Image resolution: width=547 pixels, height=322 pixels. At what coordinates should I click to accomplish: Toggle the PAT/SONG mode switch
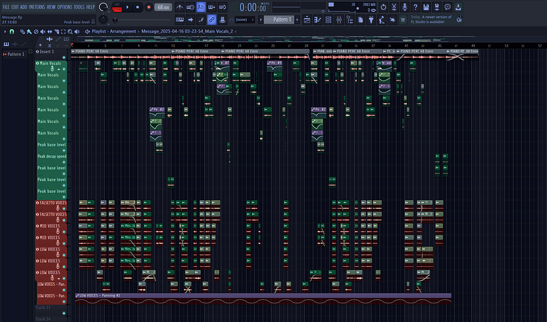(x=117, y=7)
